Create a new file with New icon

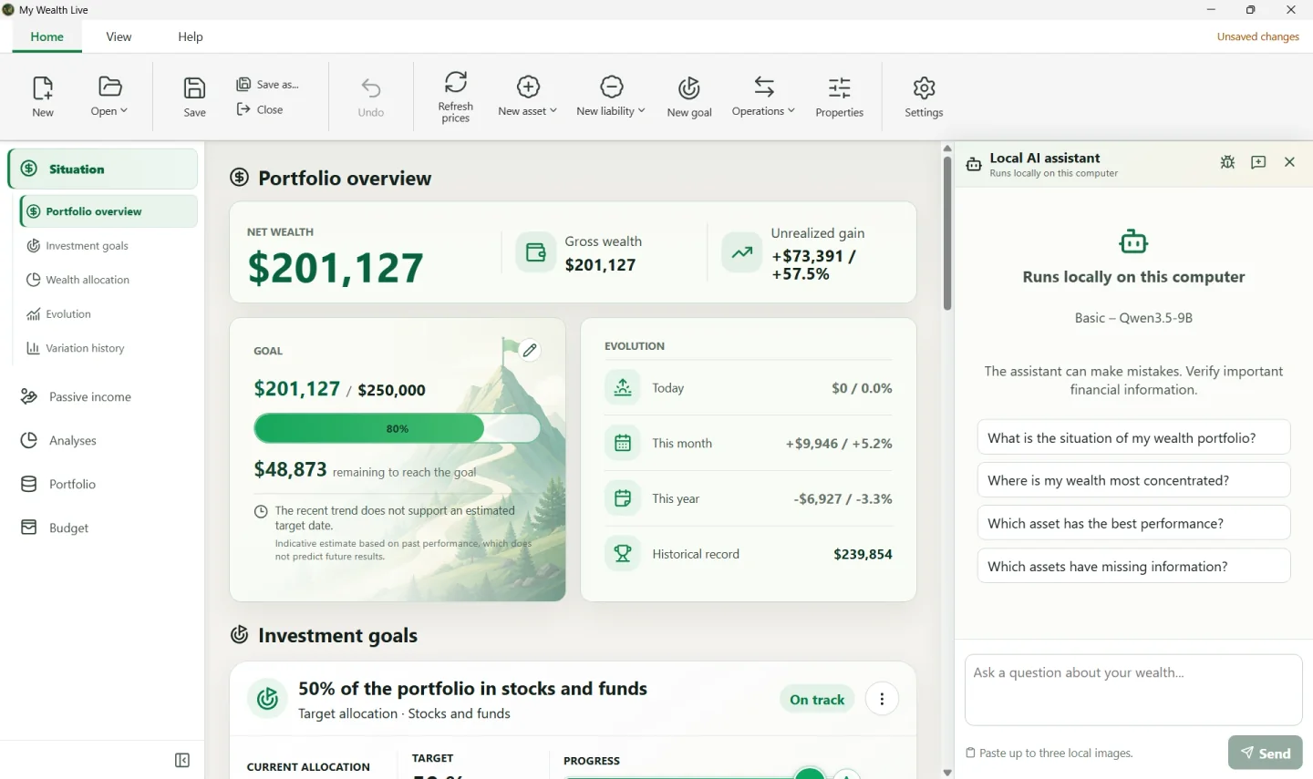pos(43,97)
